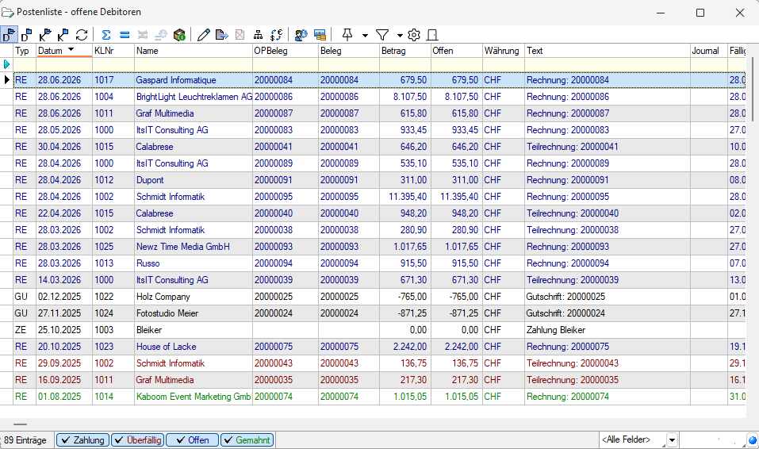
Task: Toggle the Zahlung filter checkbox
Action: [x=82, y=440]
